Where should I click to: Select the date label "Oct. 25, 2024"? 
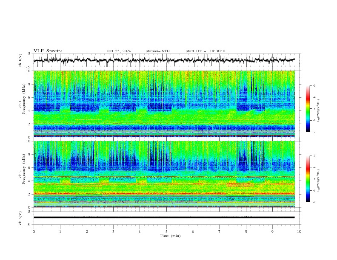(x=119, y=51)
